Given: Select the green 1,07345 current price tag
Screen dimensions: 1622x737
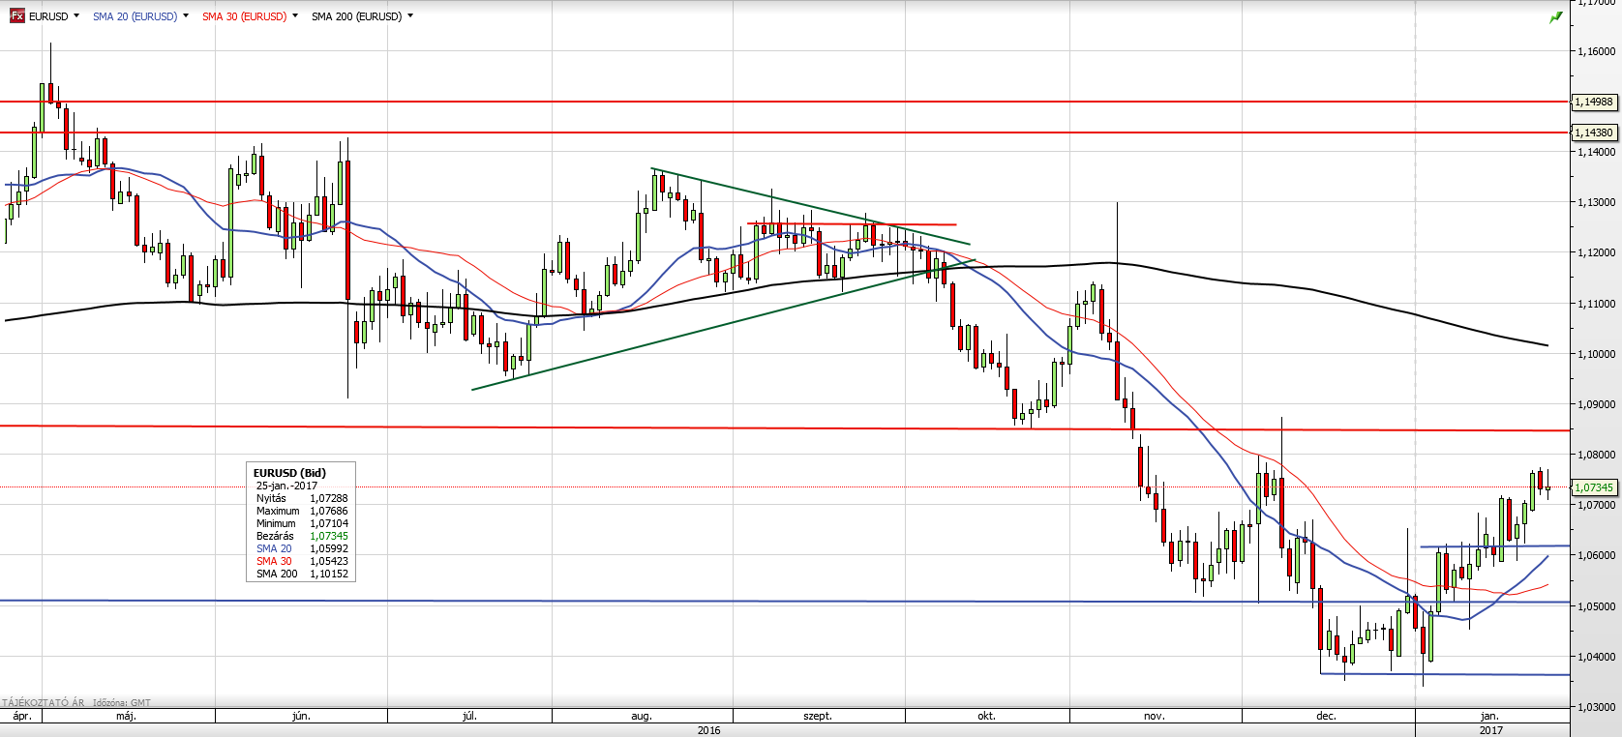Looking at the screenshot, I should (x=1594, y=487).
